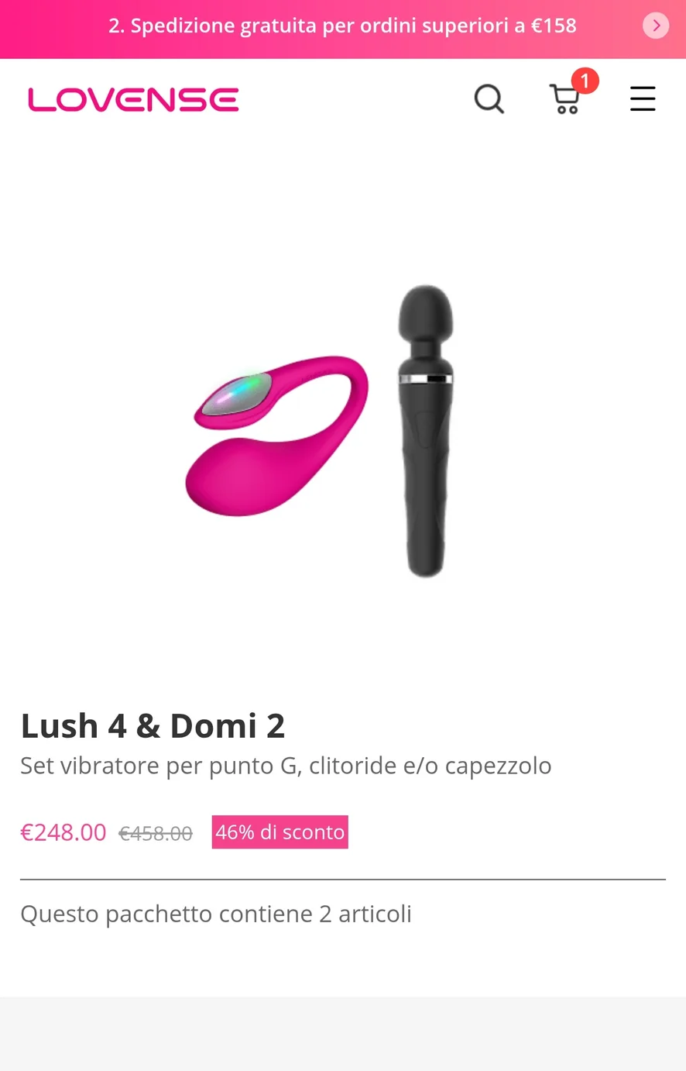
Task: Tap the free shipping promo banner text
Action: [342, 26]
